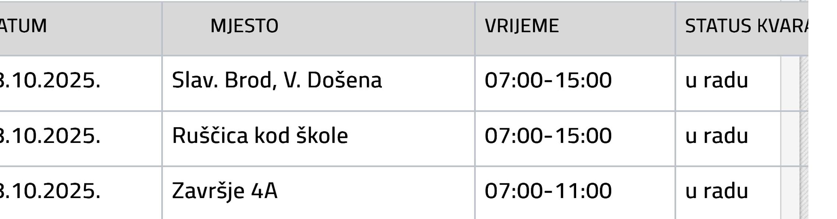Select the 07:00-15:00 time for Slav. Brod
This screenshot has width=837, height=219.
(548, 80)
